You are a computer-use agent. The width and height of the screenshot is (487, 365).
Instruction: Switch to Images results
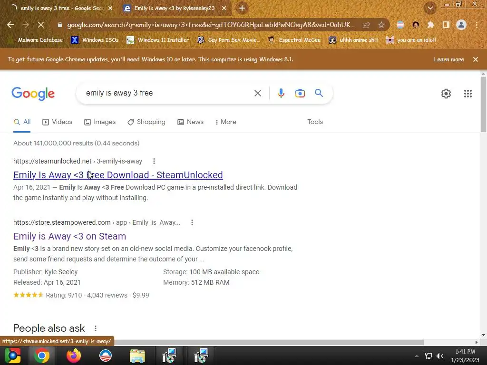tap(100, 122)
